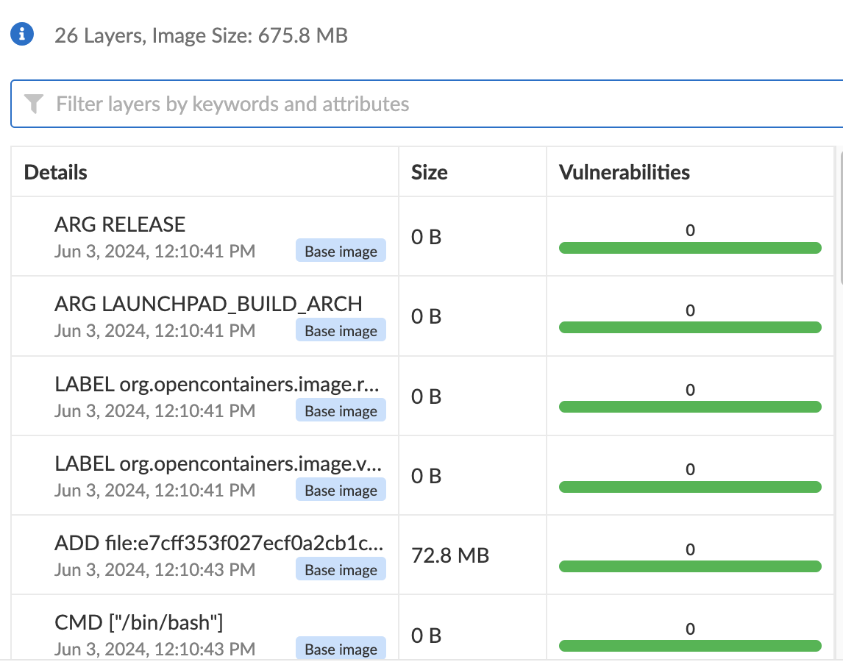Open the LABEL org.opencontainers.image.r... layer
This screenshot has height=662, width=843.
click(218, 384)
